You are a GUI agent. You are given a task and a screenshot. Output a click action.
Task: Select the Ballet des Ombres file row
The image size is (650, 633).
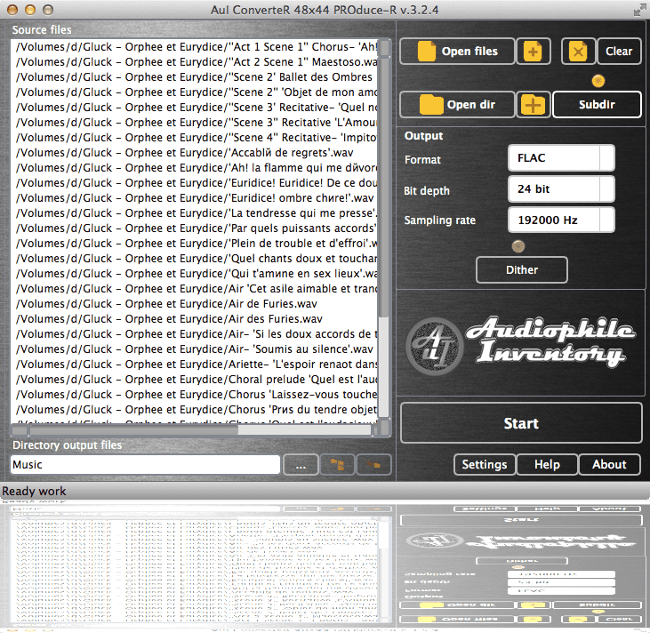[194, 77]
